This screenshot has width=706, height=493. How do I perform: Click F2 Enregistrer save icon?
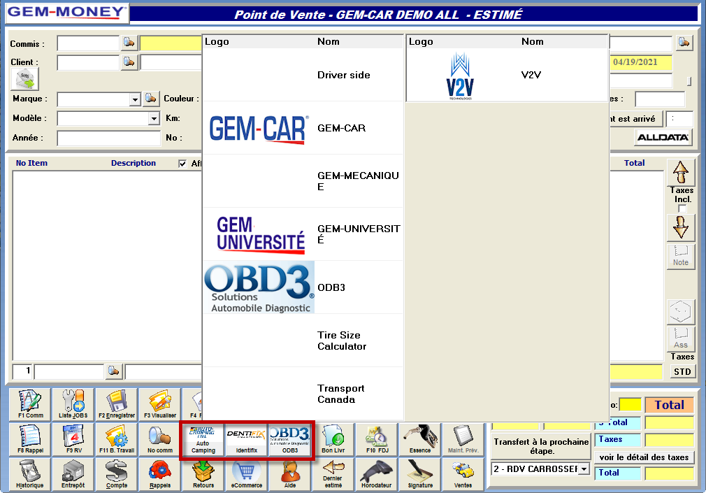[x=117, y=404]
